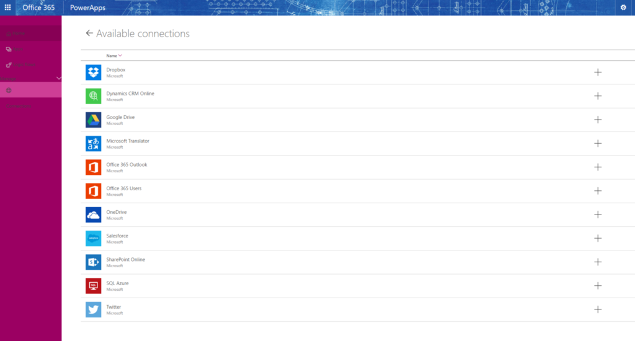This screenshot has width=635, height=341.
Task: Add an Office 365 Users connection via plus
Action: click(598, 191)
